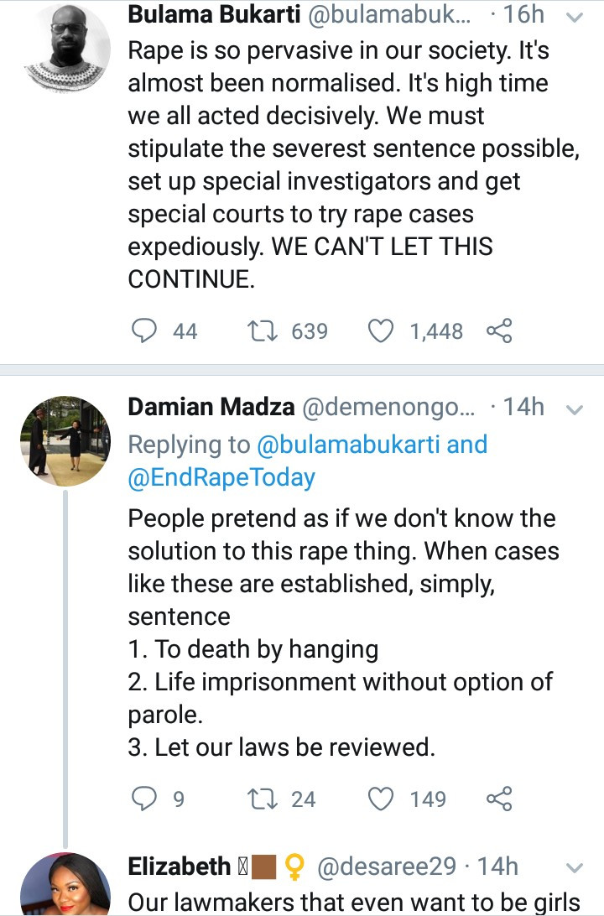This screenshot has width=604, height=916.
Task: Share Damian Madza's reply
Action: tap(498, 799)
